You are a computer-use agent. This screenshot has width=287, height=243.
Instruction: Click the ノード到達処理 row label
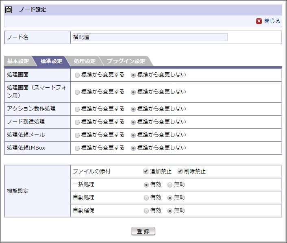click(x=26, y=121)
